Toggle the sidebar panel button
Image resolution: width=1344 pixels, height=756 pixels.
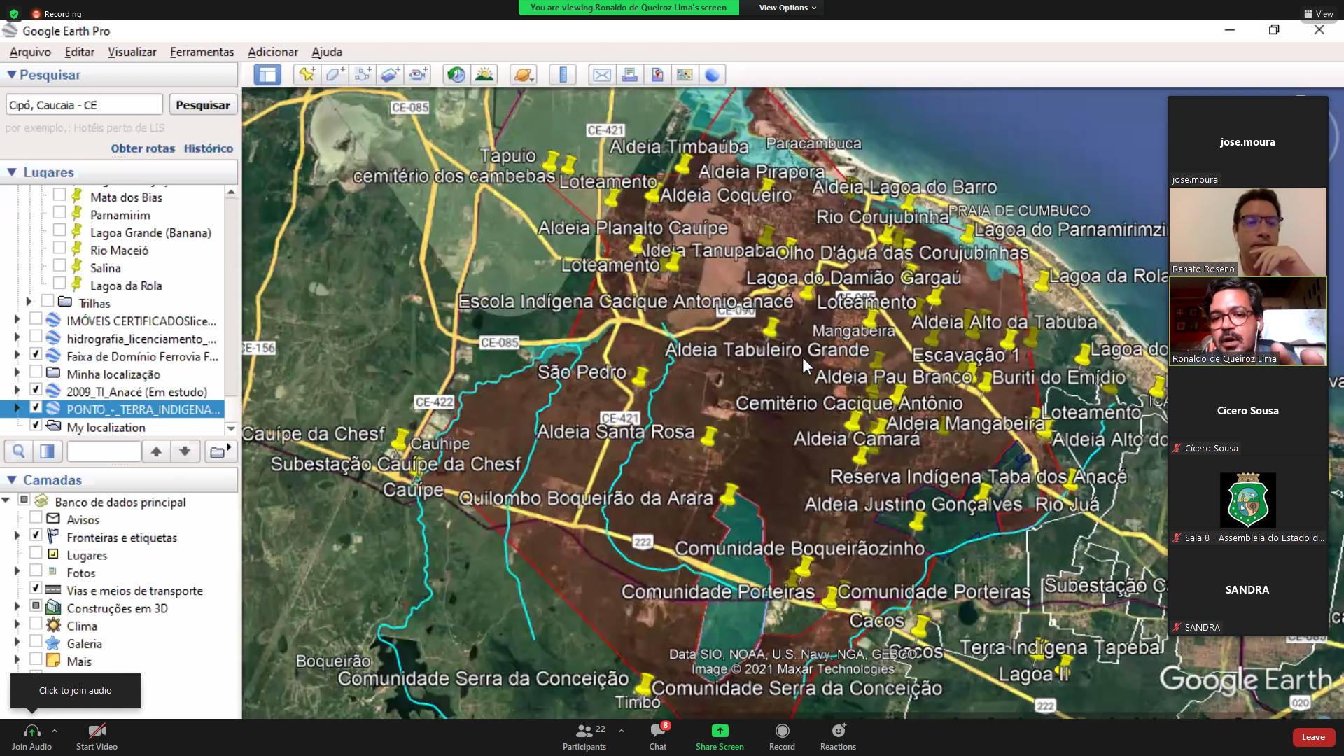tap(267, 75)
